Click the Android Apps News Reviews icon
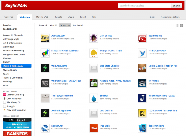The width and height of the screenshot is (186, 136). [x=94, y=83]
